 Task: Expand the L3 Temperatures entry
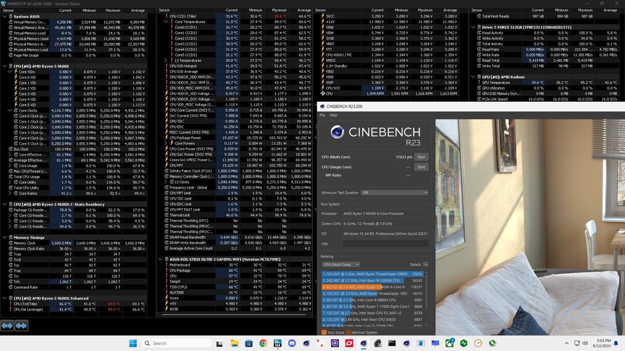point(166,61)
